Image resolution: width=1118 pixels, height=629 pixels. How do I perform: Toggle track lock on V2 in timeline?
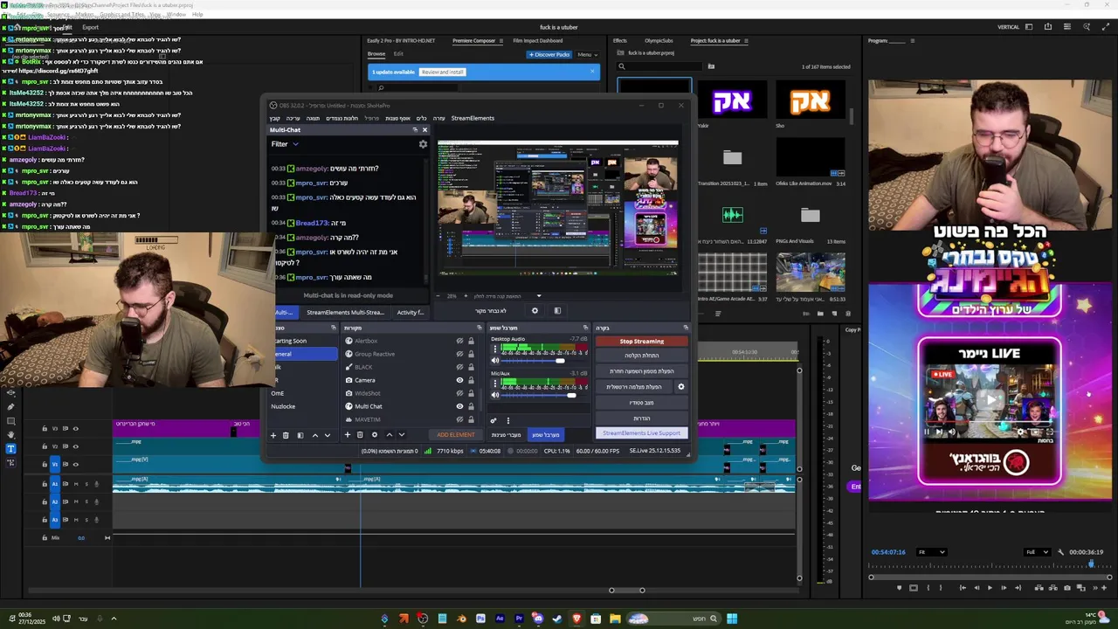(x=45, y=446)
